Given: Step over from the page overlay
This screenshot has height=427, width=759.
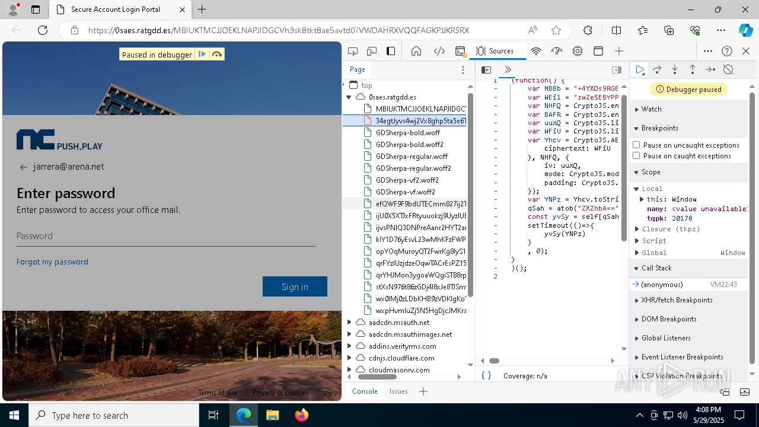Looking at the screenshot, I should 216,54.
